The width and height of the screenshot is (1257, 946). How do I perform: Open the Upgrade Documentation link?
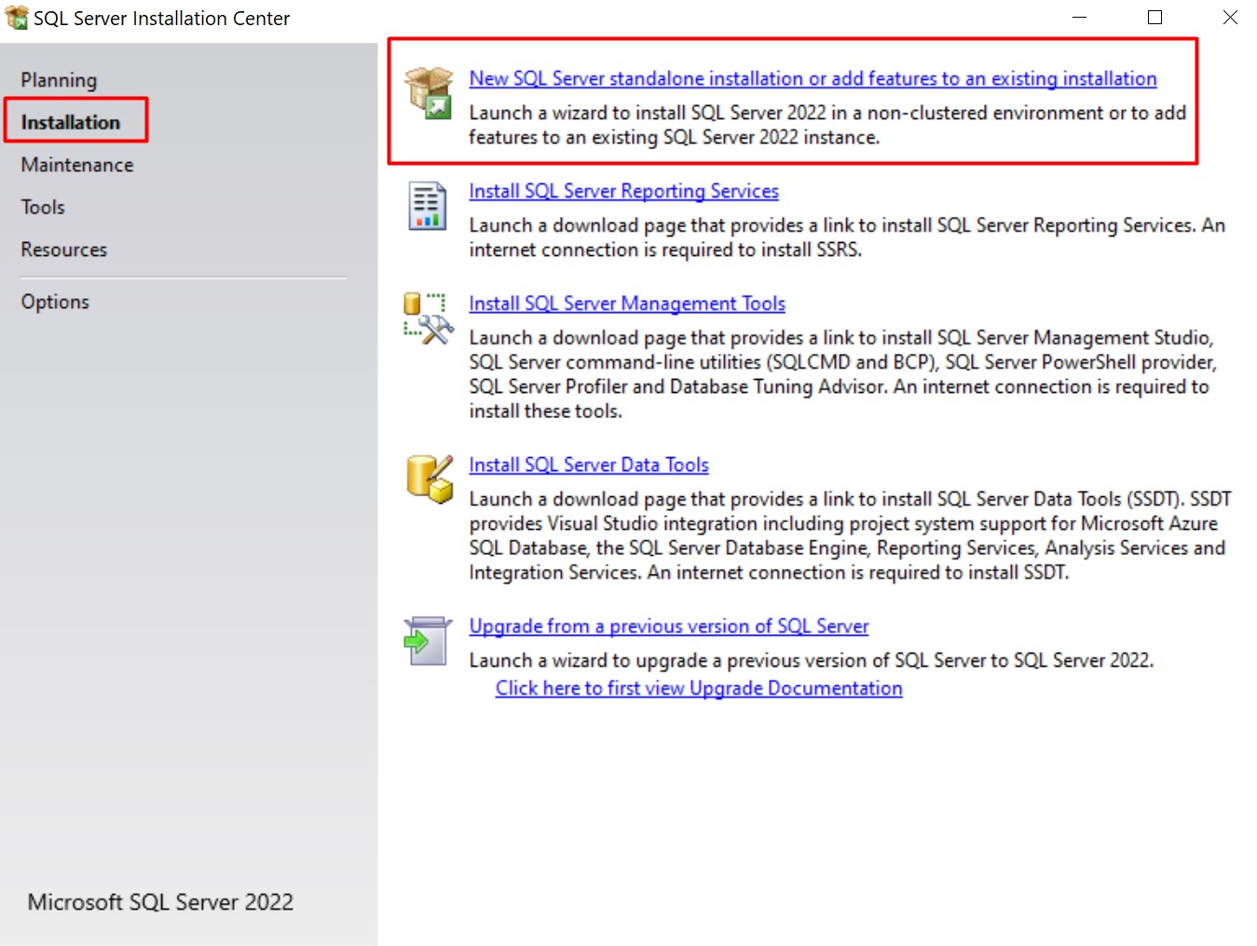click(x=699, y=688)
